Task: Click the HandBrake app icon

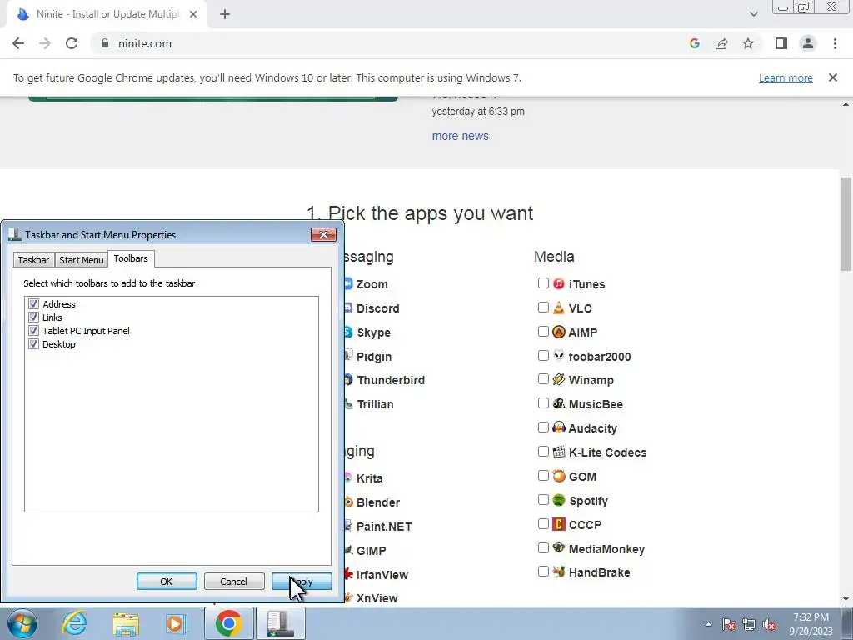Action: [x=559, y=572]
